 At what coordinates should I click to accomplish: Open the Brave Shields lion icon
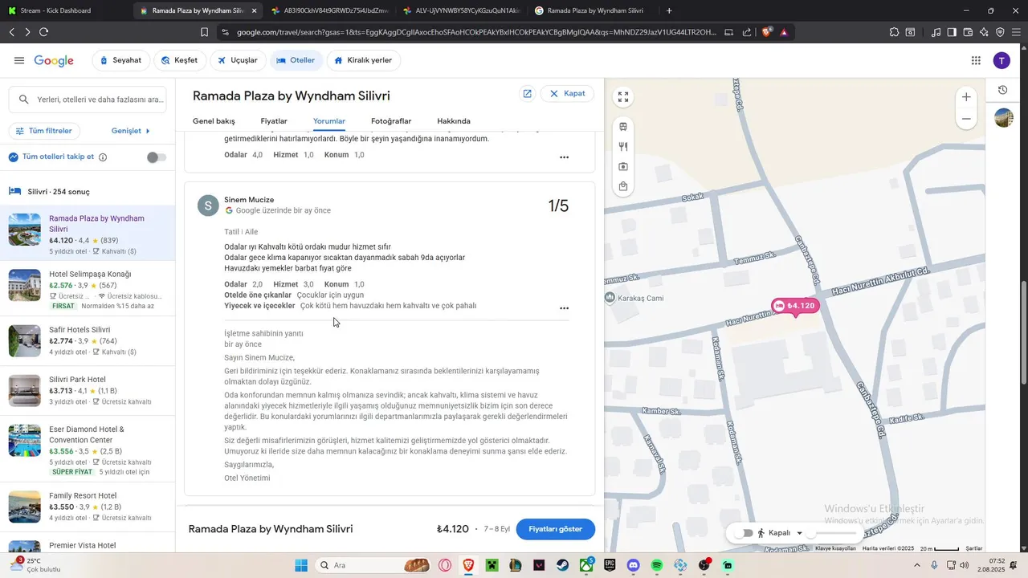pyautogui.click(x=767, y=32)
